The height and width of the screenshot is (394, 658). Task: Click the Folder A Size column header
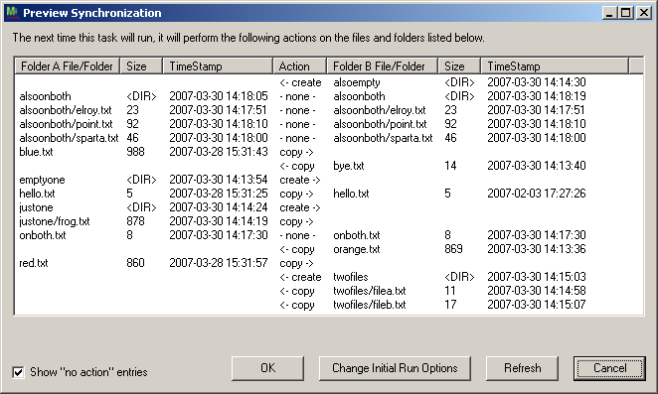pyautogui.click(x=141, y=66)
